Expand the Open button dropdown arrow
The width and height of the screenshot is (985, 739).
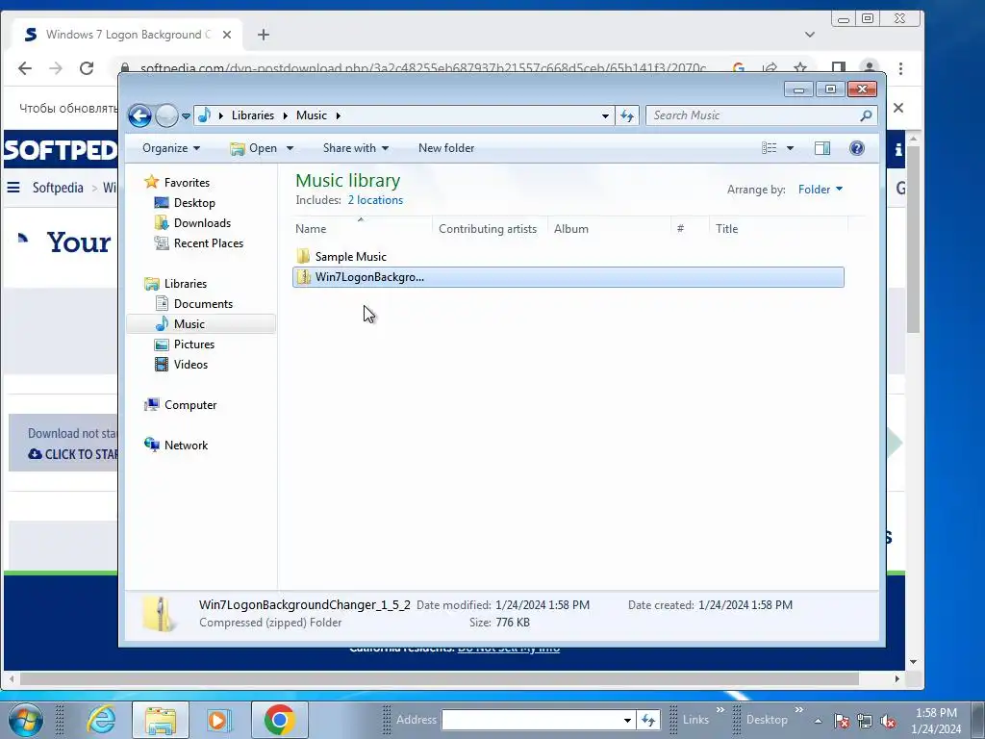290,148
